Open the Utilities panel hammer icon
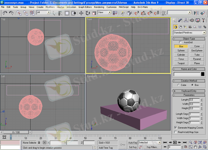Screen dimensions: 208x150 point(204,20)
